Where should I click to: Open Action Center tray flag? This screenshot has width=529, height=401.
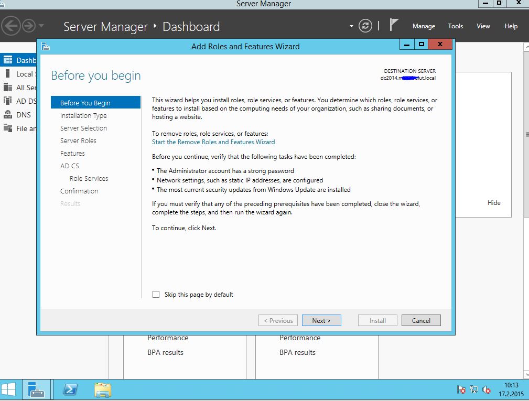pos(461,390)
